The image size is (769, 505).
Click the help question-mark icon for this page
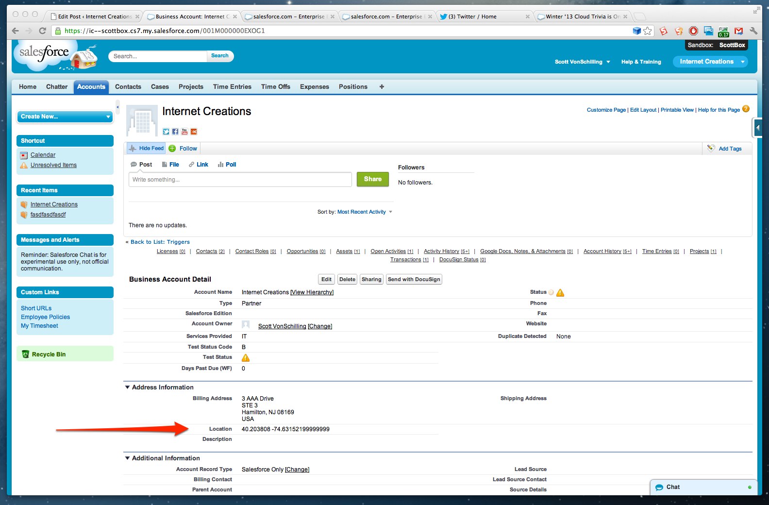click(x=746, y=109)
